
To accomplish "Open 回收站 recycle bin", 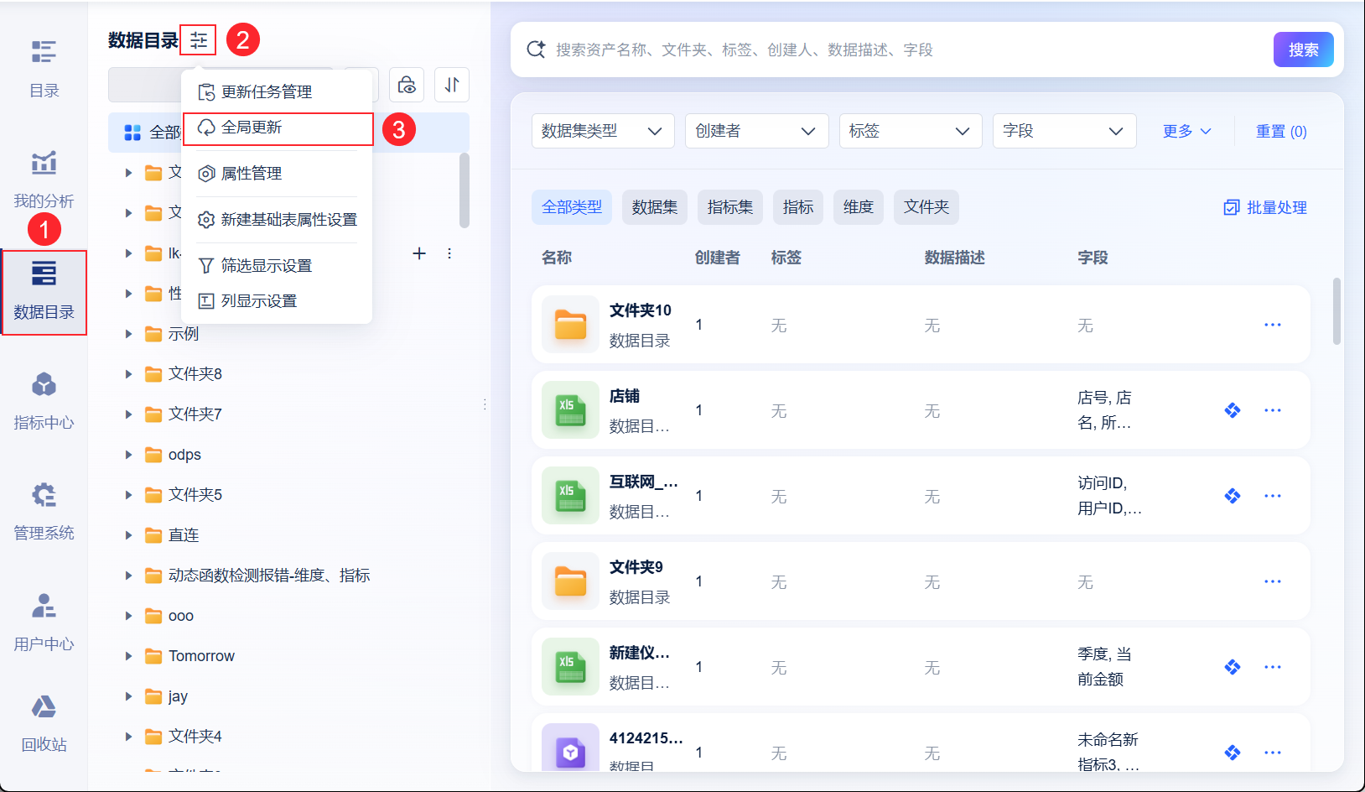I will click(44, 723).
